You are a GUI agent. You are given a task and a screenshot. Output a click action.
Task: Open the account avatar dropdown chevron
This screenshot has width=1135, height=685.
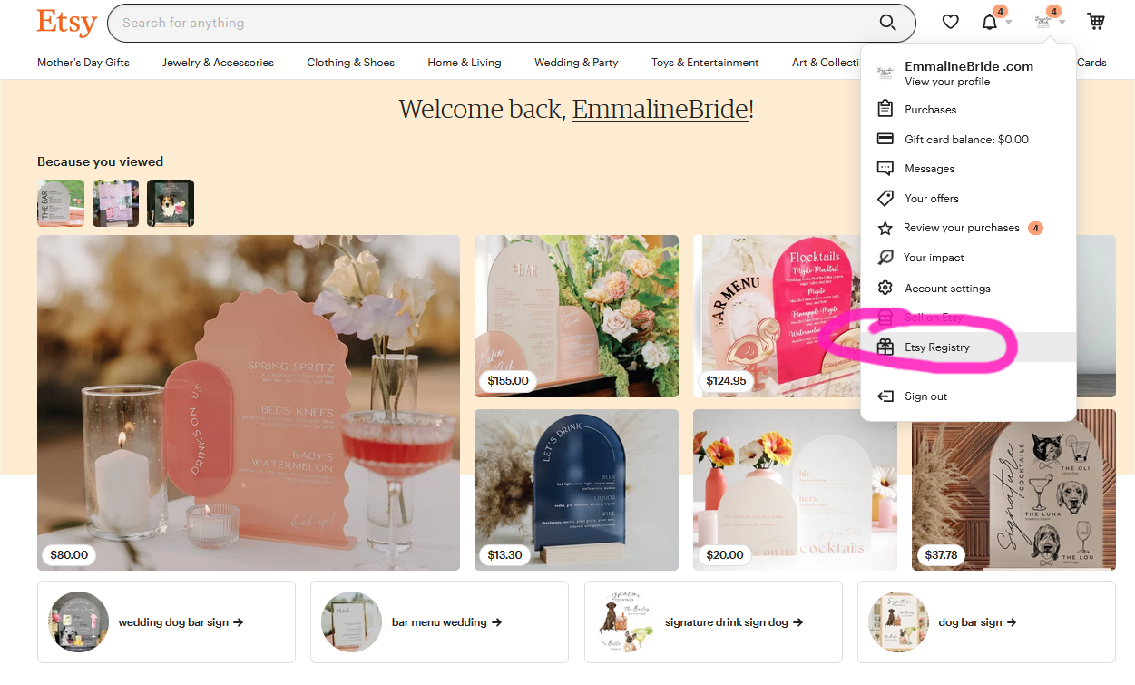(x=1062, y=21)
